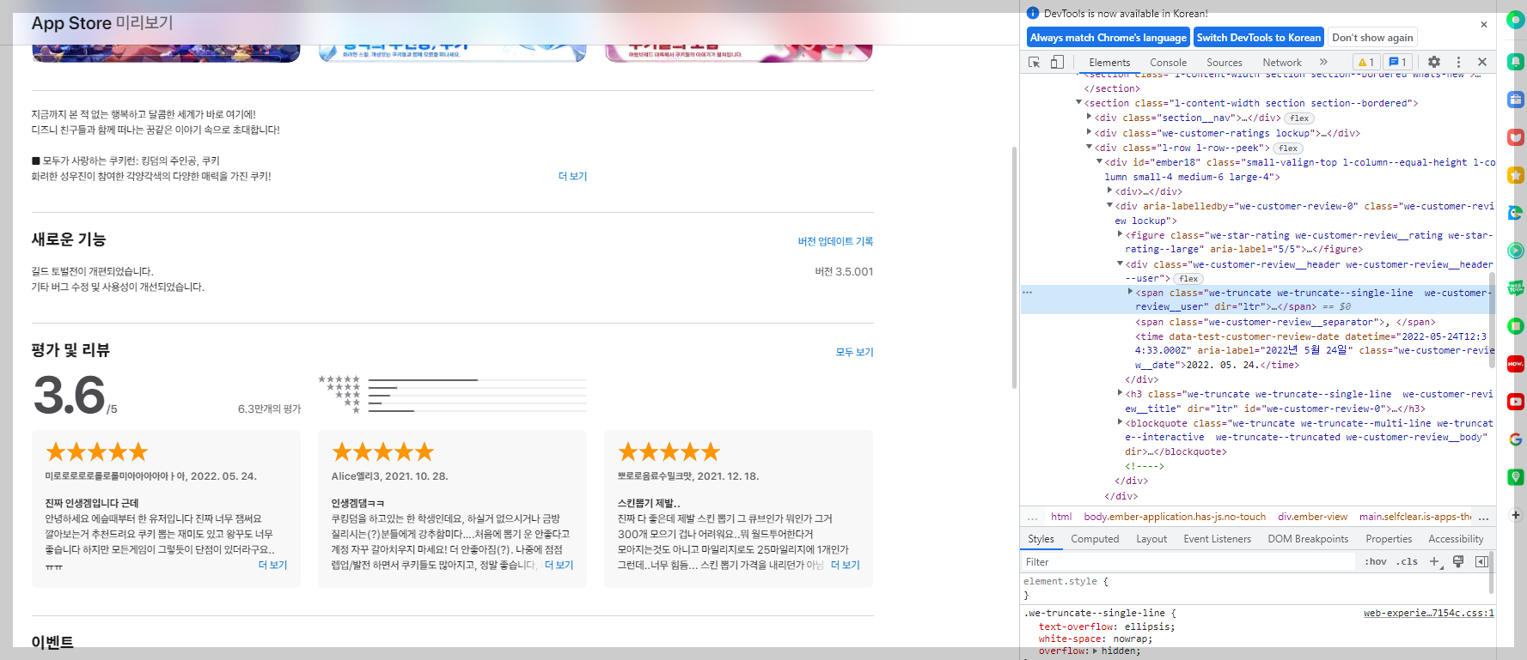Viewport: 1527px width, 660px height.
Task: Open the Accessibility tab
Action: coord(1456,539)
